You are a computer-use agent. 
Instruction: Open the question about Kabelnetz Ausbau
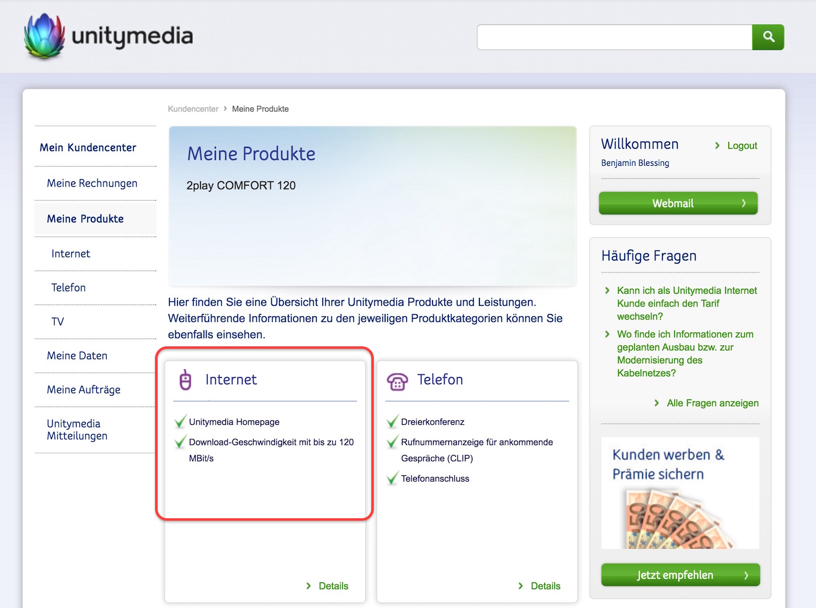click(685, 353)
